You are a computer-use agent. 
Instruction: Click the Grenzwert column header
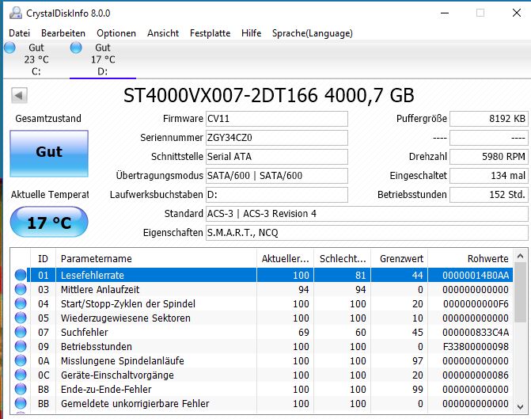(400, 259)
